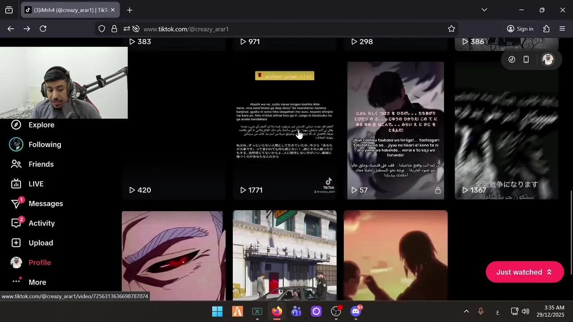Open the purple circle app on taskbar
The height and width of the screenshot is (322, 573).
316,311
